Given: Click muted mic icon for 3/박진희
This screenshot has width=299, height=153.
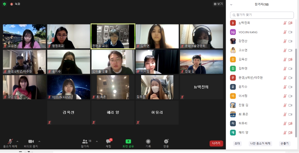Looking at the screenshot, I should [285, 23].
